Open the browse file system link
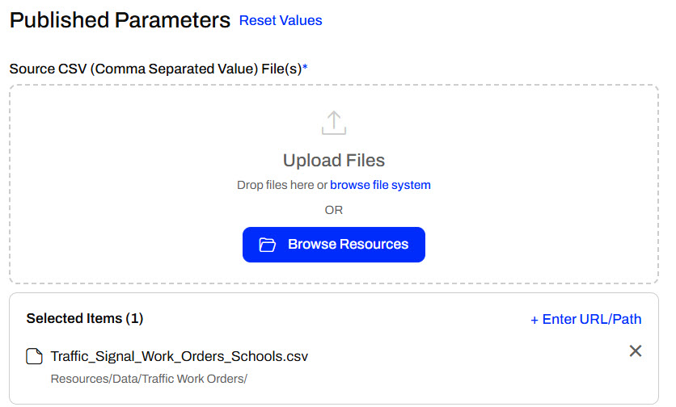 [380, 185]
